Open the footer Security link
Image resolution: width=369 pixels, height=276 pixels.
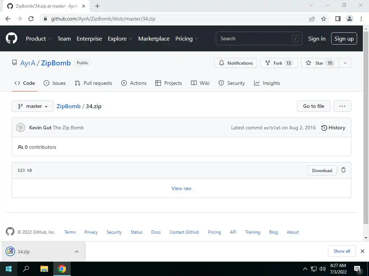click(x=114, y=232)
